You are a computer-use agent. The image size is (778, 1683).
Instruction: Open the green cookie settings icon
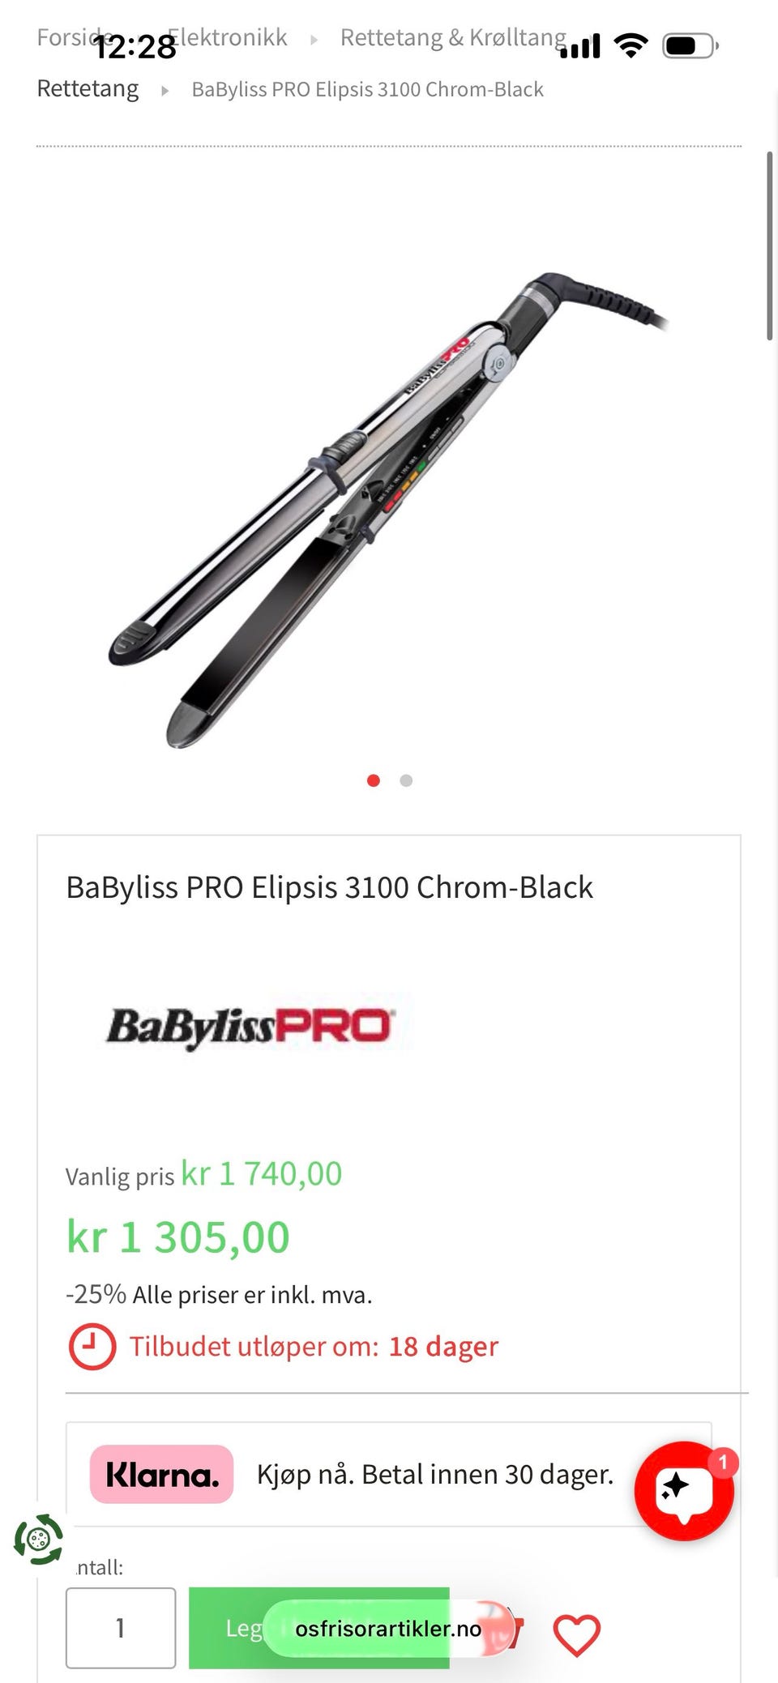tap(38, 1538)
